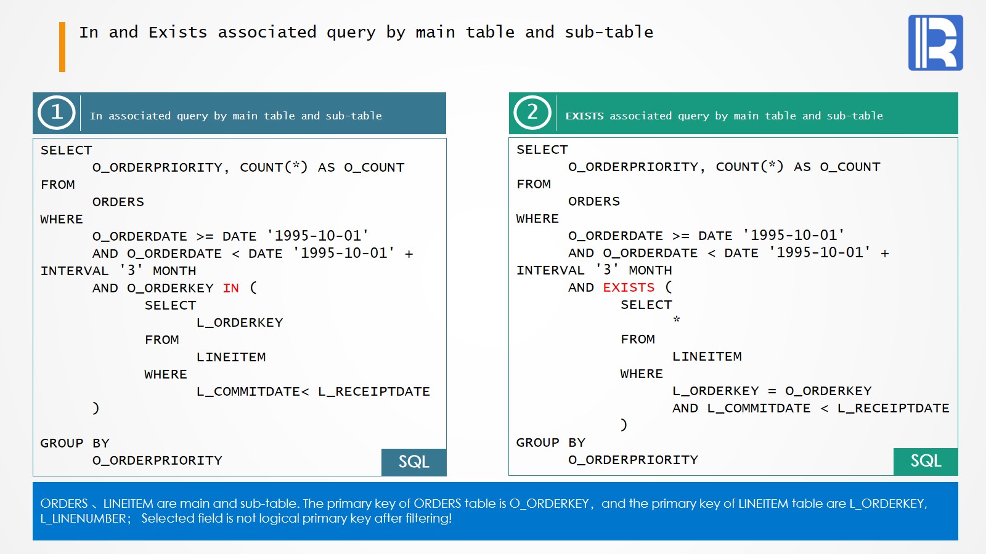Click O_ORDERPRIORITY at bottom of left query
Screen dimensions: 986x554
coord(157,460)
